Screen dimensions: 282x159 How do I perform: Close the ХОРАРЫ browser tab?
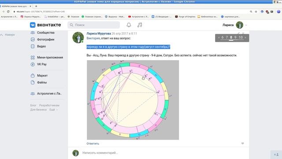pos(30,6)
